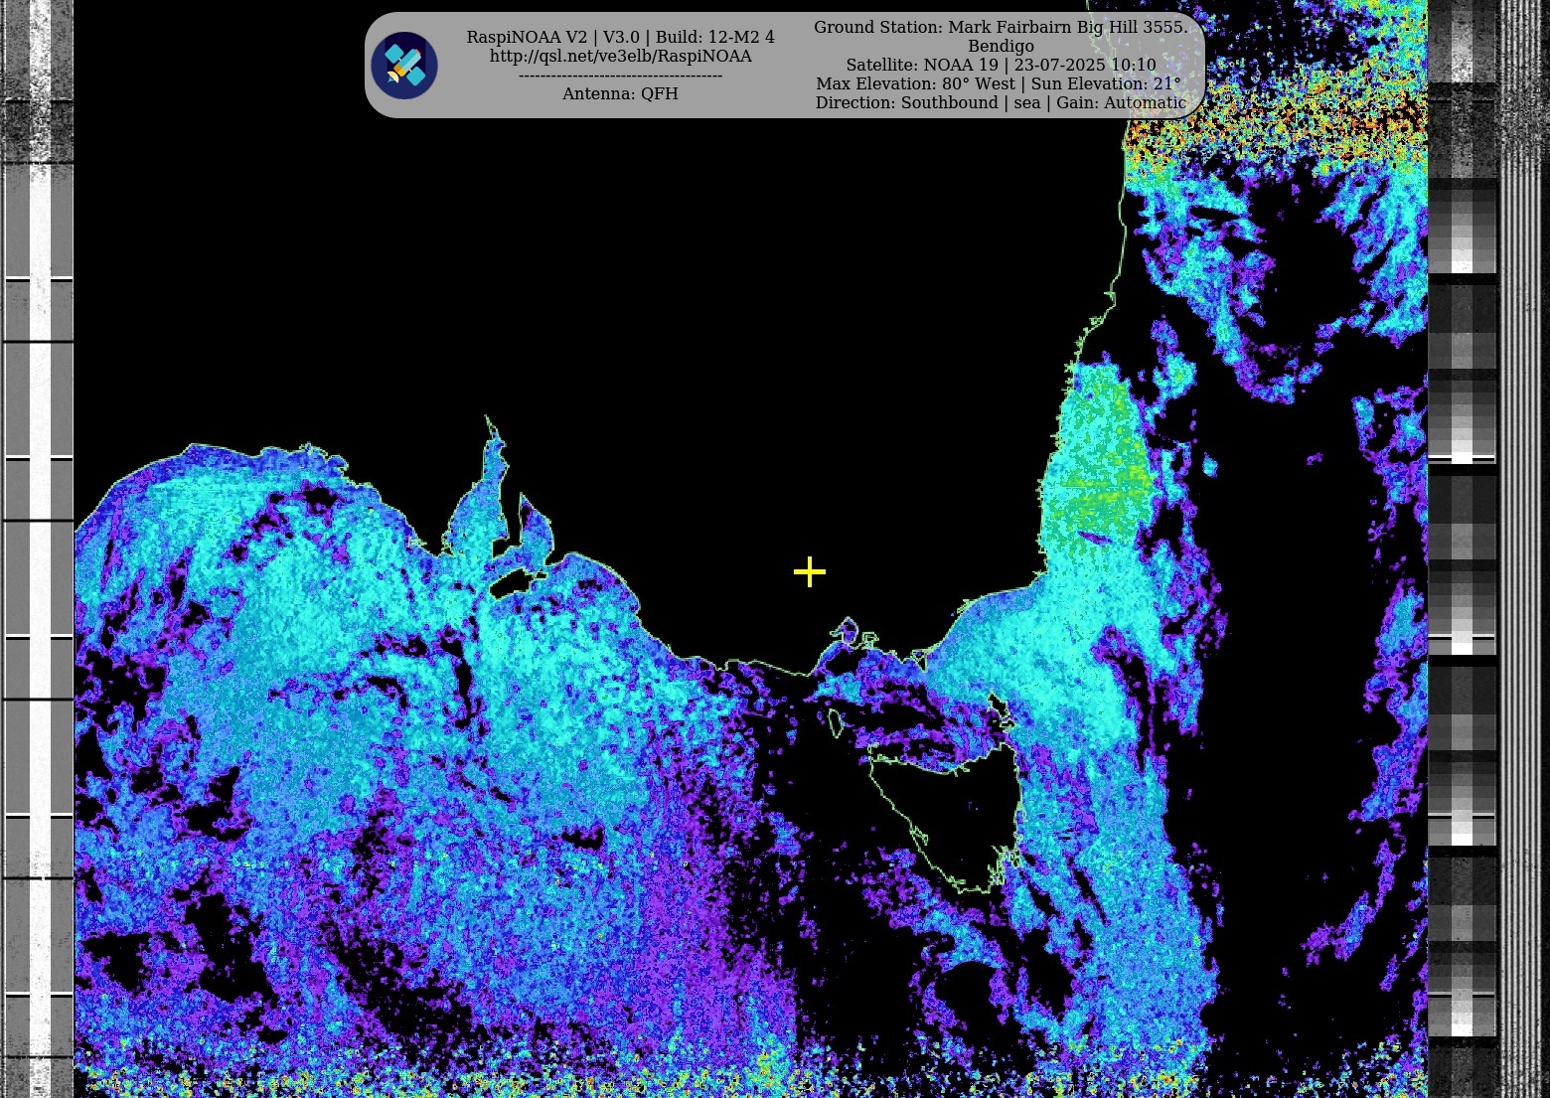Click the dashed separator under the URL
Viewport: 1550px width, 1098px height.
point(620,76)
